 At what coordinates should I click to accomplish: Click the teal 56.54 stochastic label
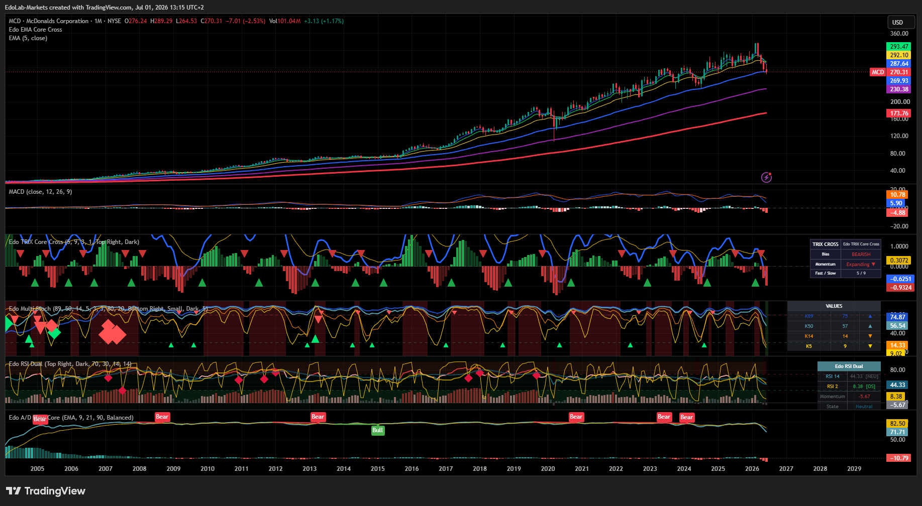coord(898,326)
